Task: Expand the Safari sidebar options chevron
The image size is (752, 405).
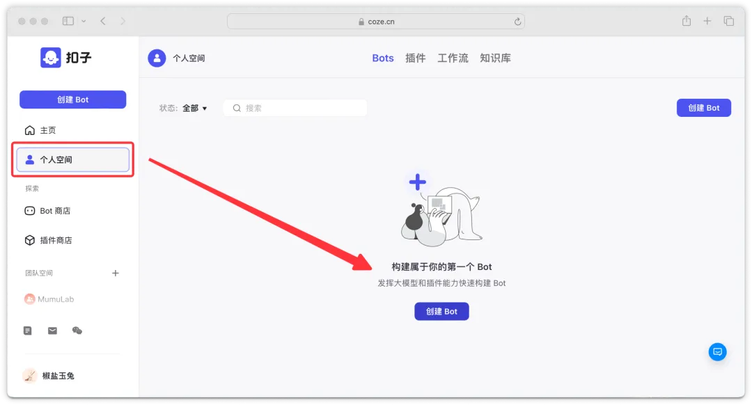Action: click(84, 21)
